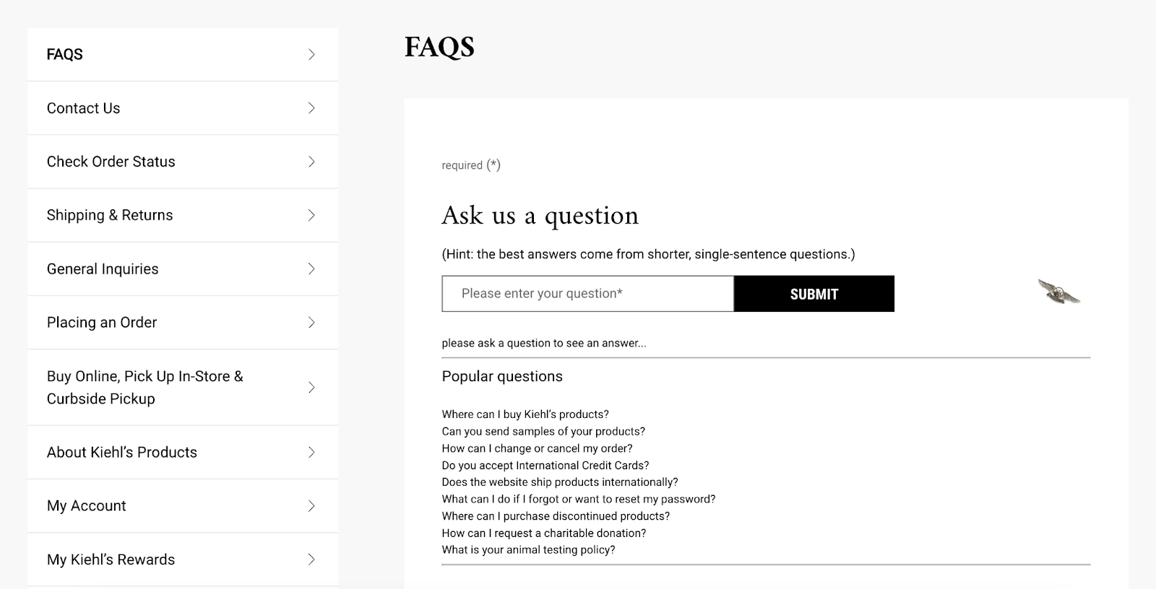Expand the General Inquiries section

[312, 269]
